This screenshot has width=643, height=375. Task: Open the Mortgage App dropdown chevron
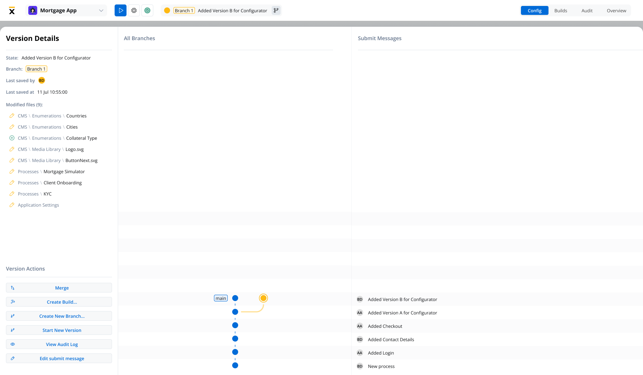pos(101,10)
